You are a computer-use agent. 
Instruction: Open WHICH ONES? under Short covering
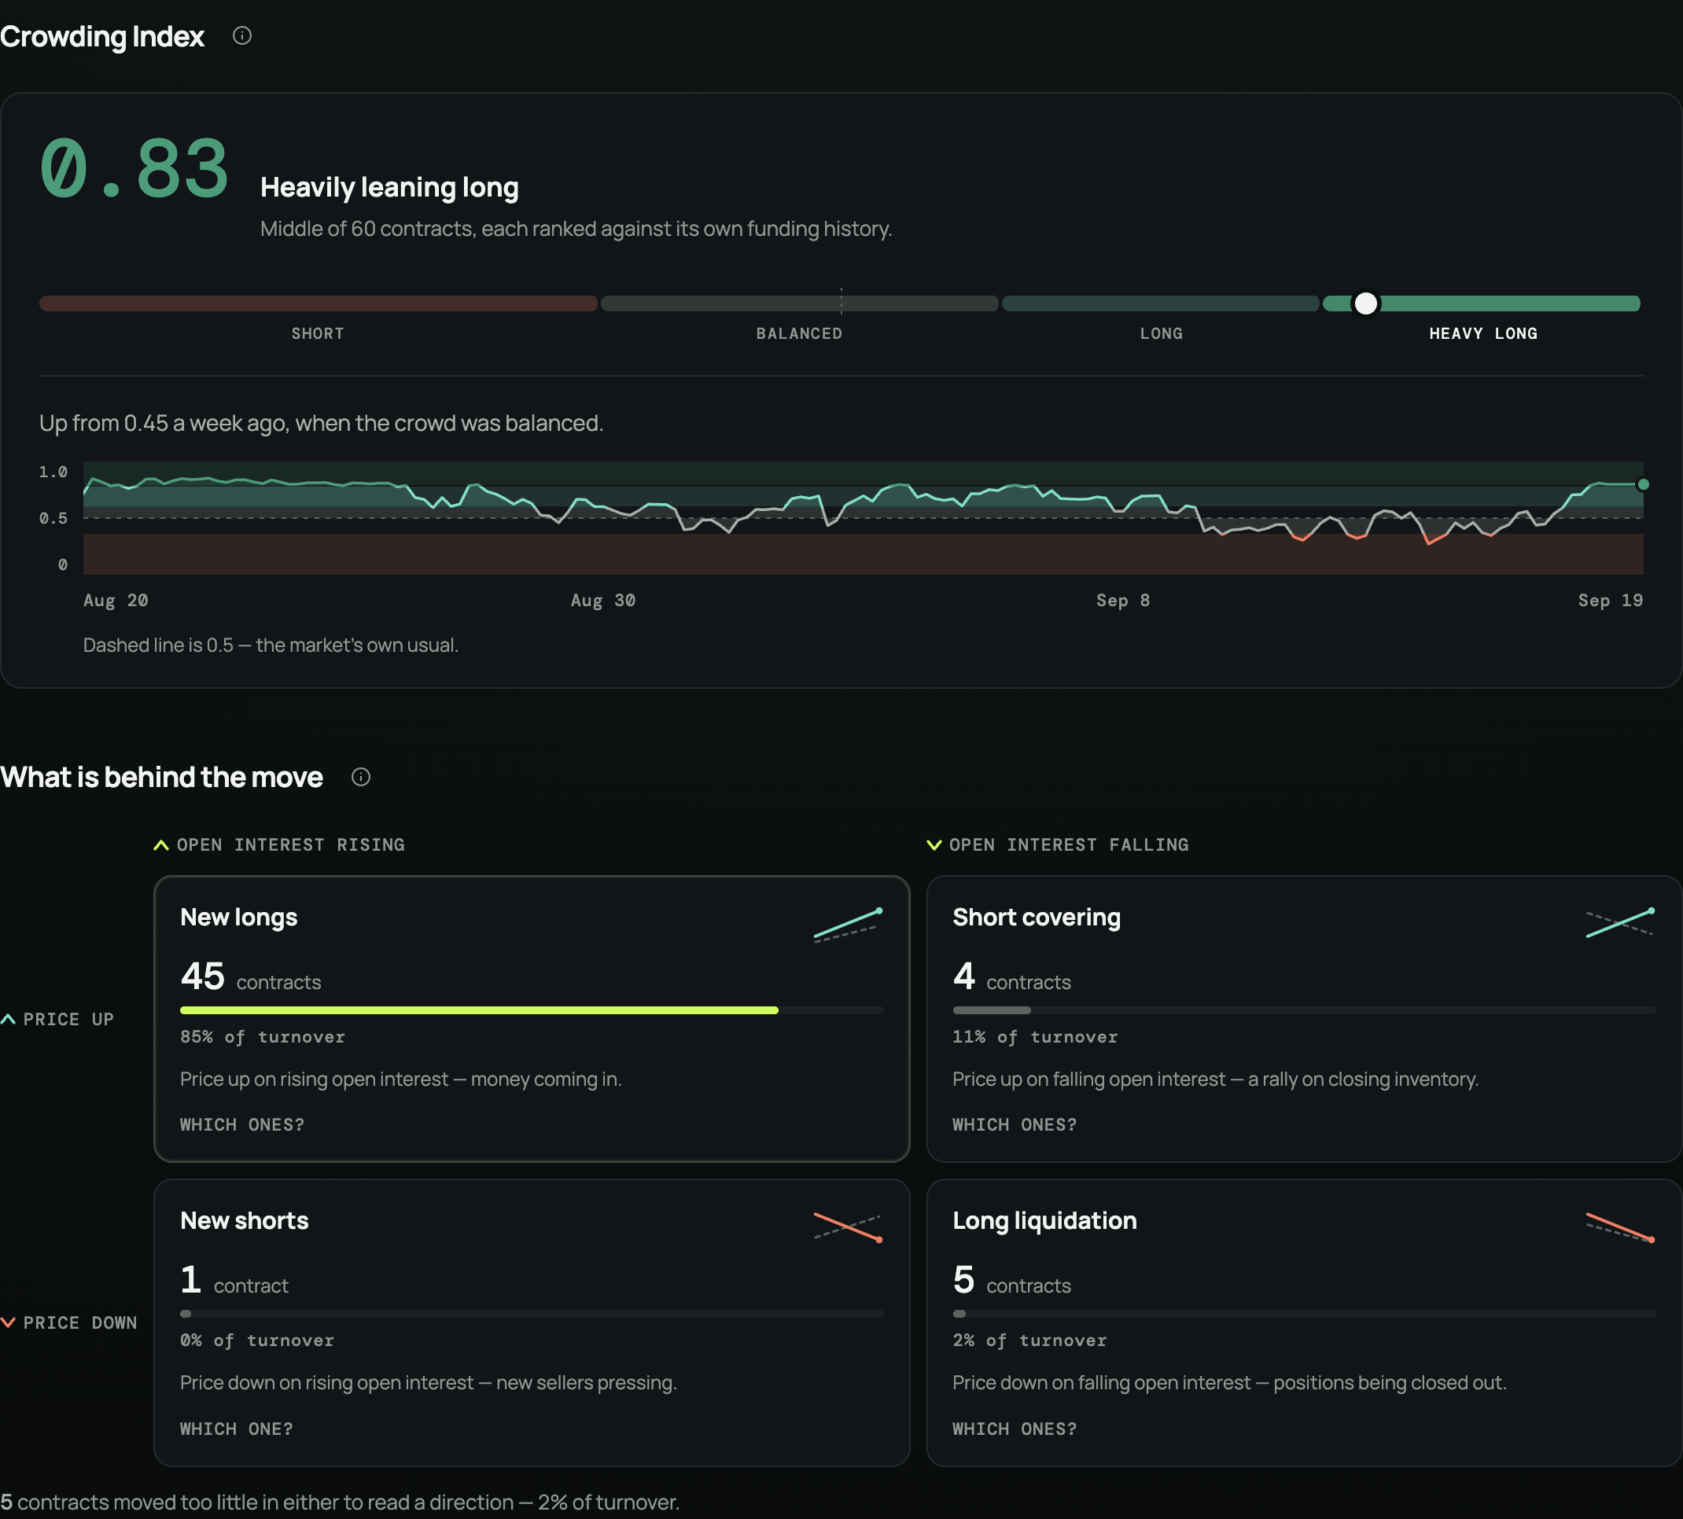click(1015, 1125)
